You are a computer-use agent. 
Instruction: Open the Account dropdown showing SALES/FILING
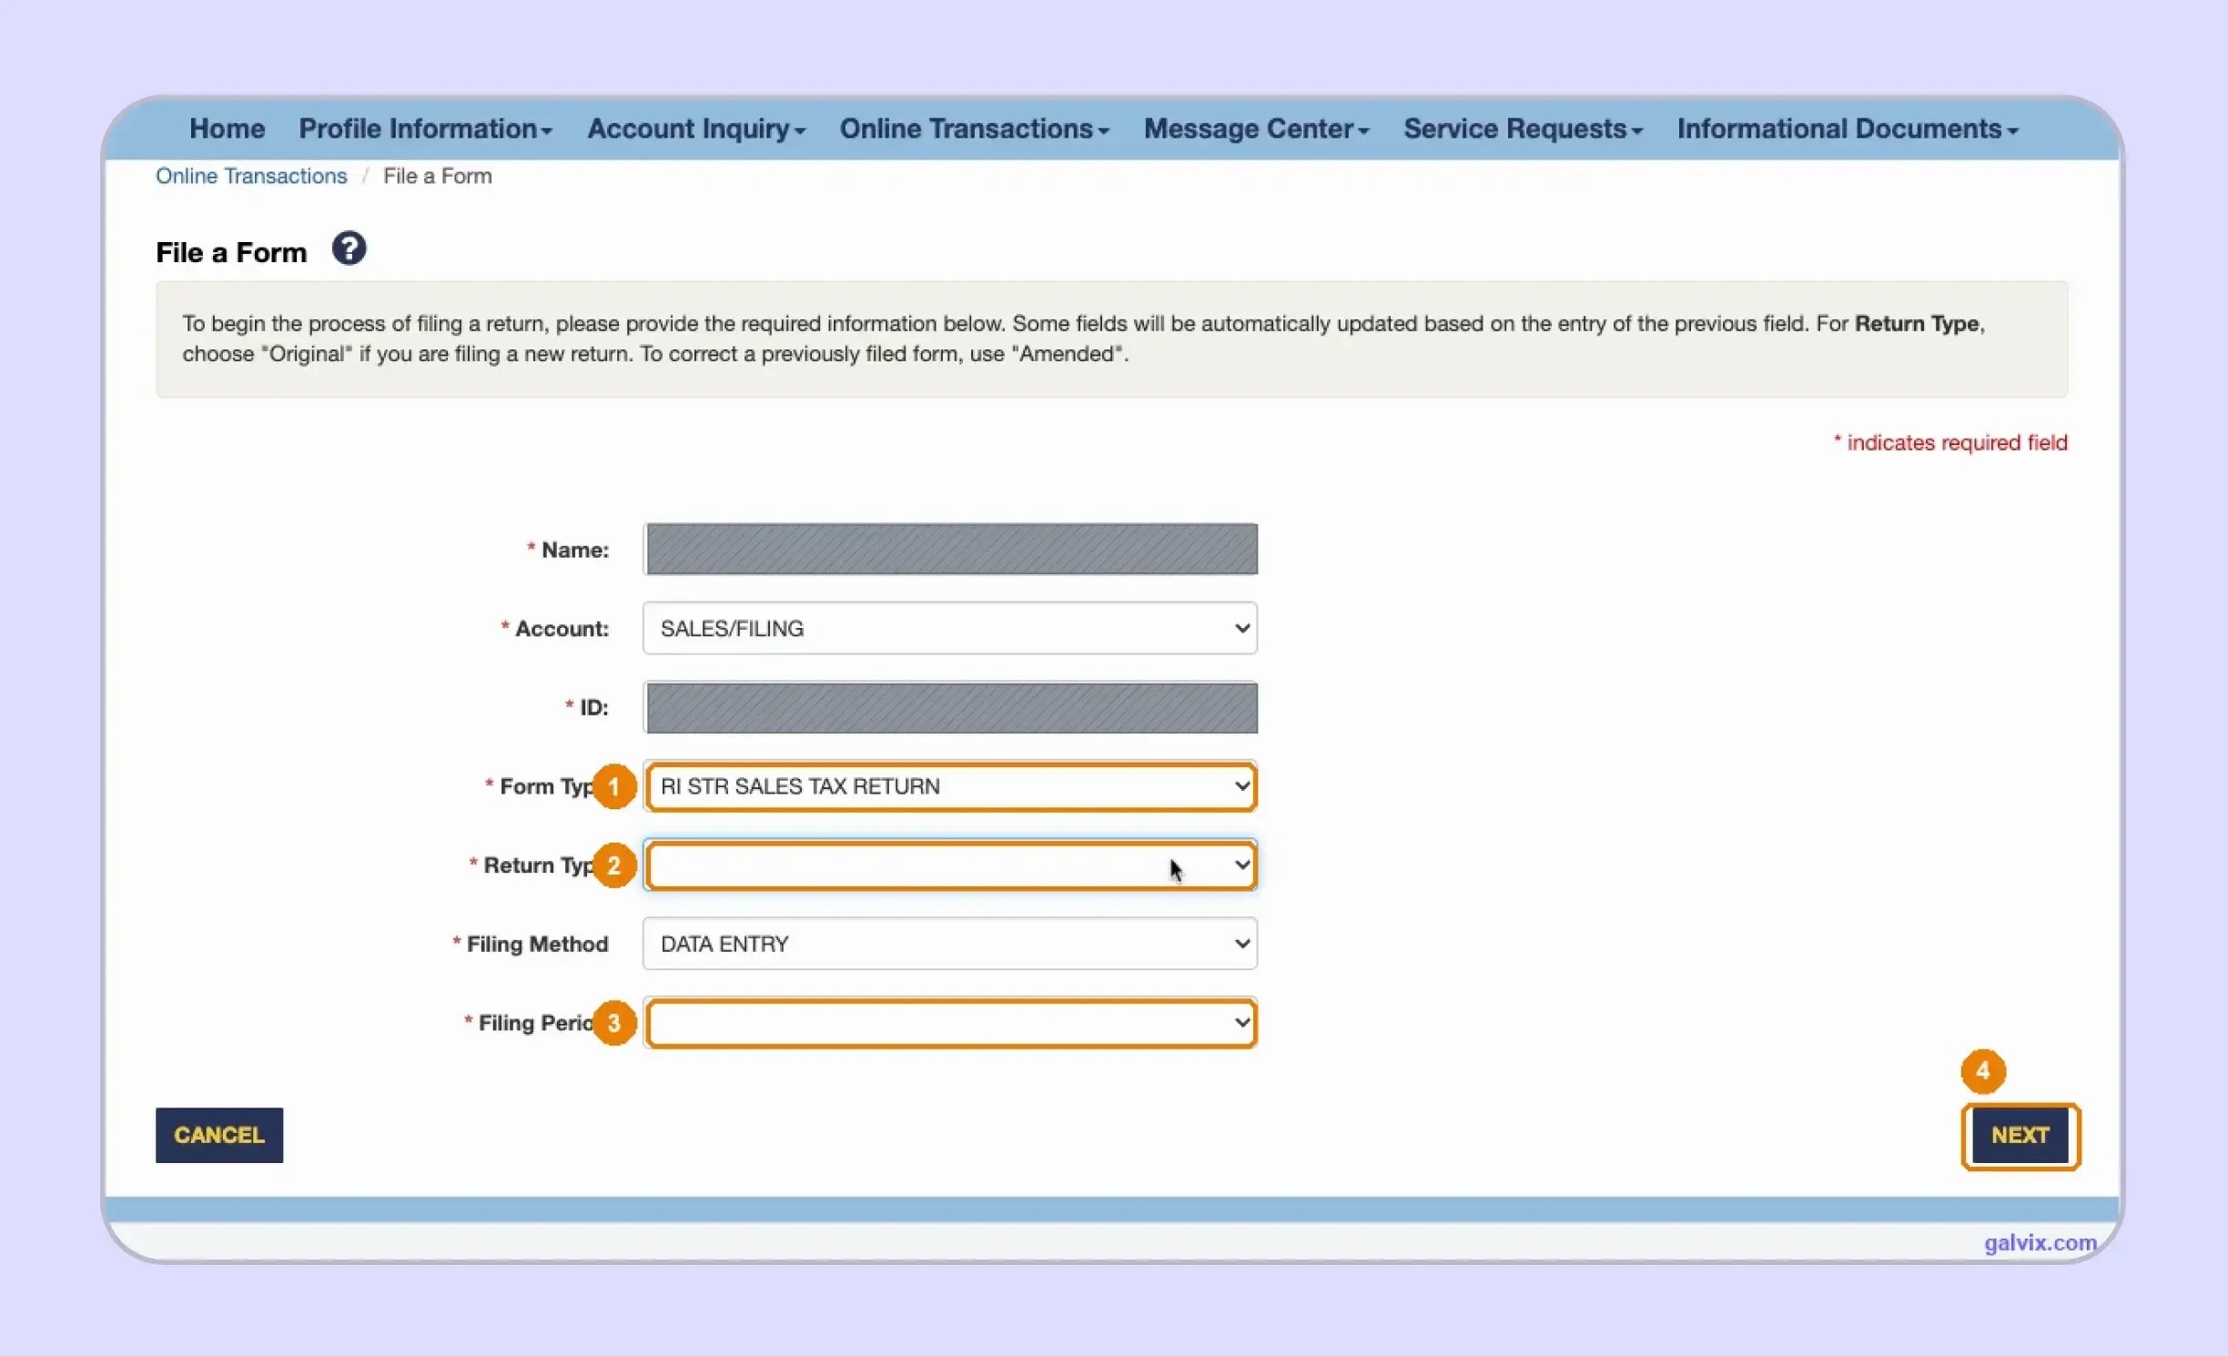tap(950, 628)
